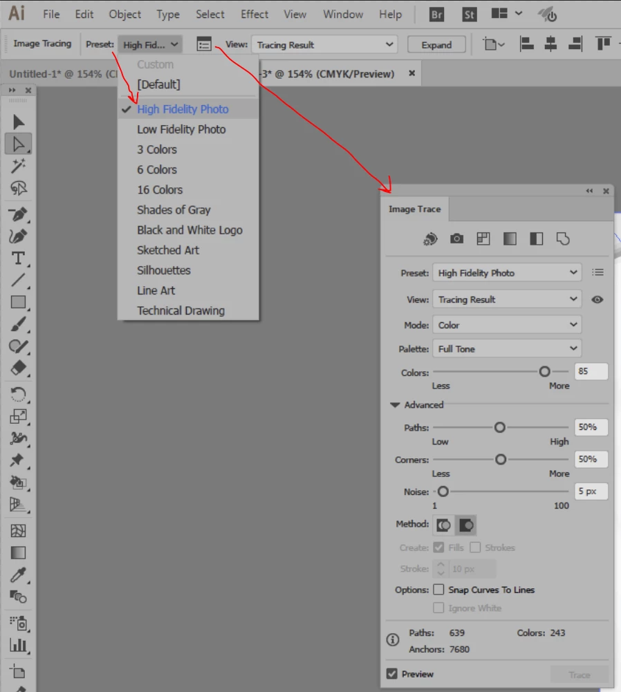Open the Mode dropdown
This screenshot has width=621, height=692.
coord(507,325)
